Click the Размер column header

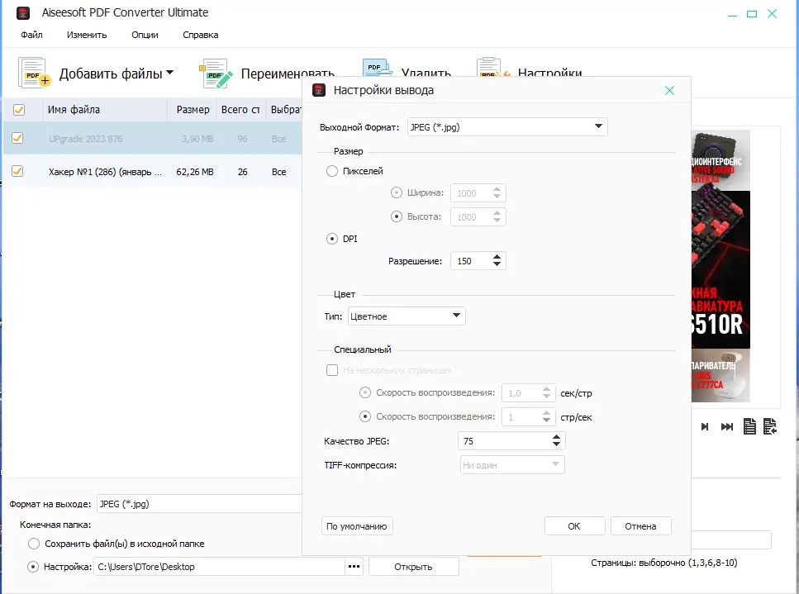point(193,110)
